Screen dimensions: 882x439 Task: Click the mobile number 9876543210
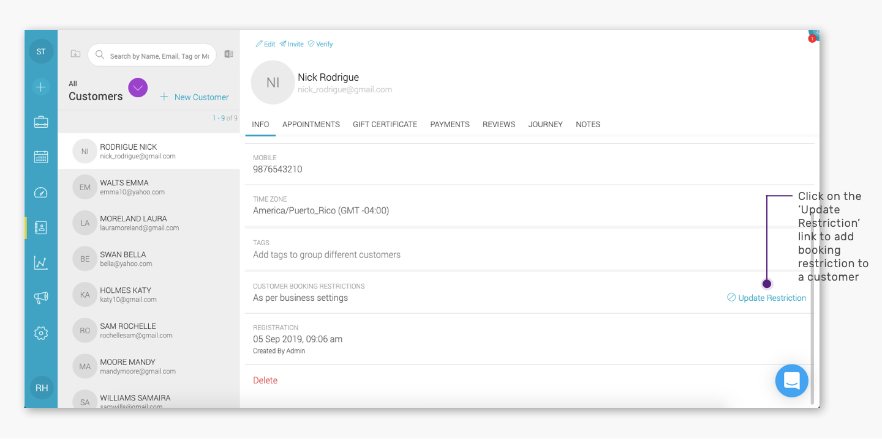[x=277, y=169]
